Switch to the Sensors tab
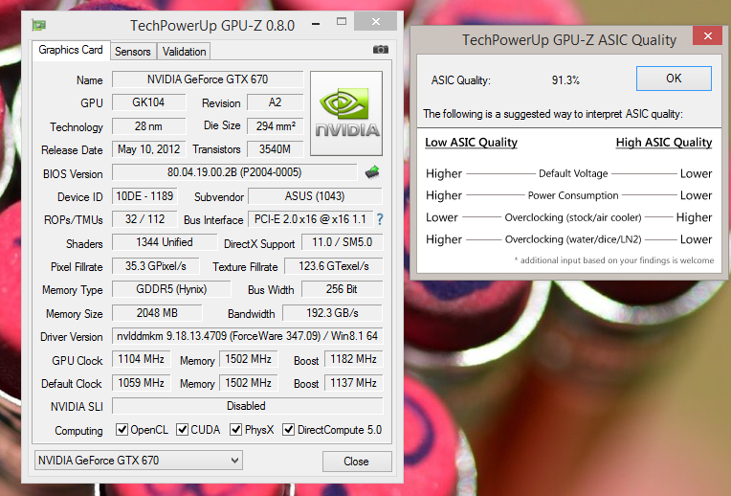The image size is (731, 496). tap(133, 52)
